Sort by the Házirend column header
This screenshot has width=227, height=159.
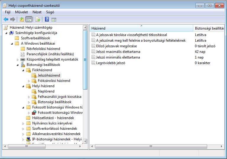[x=141, y=28]
